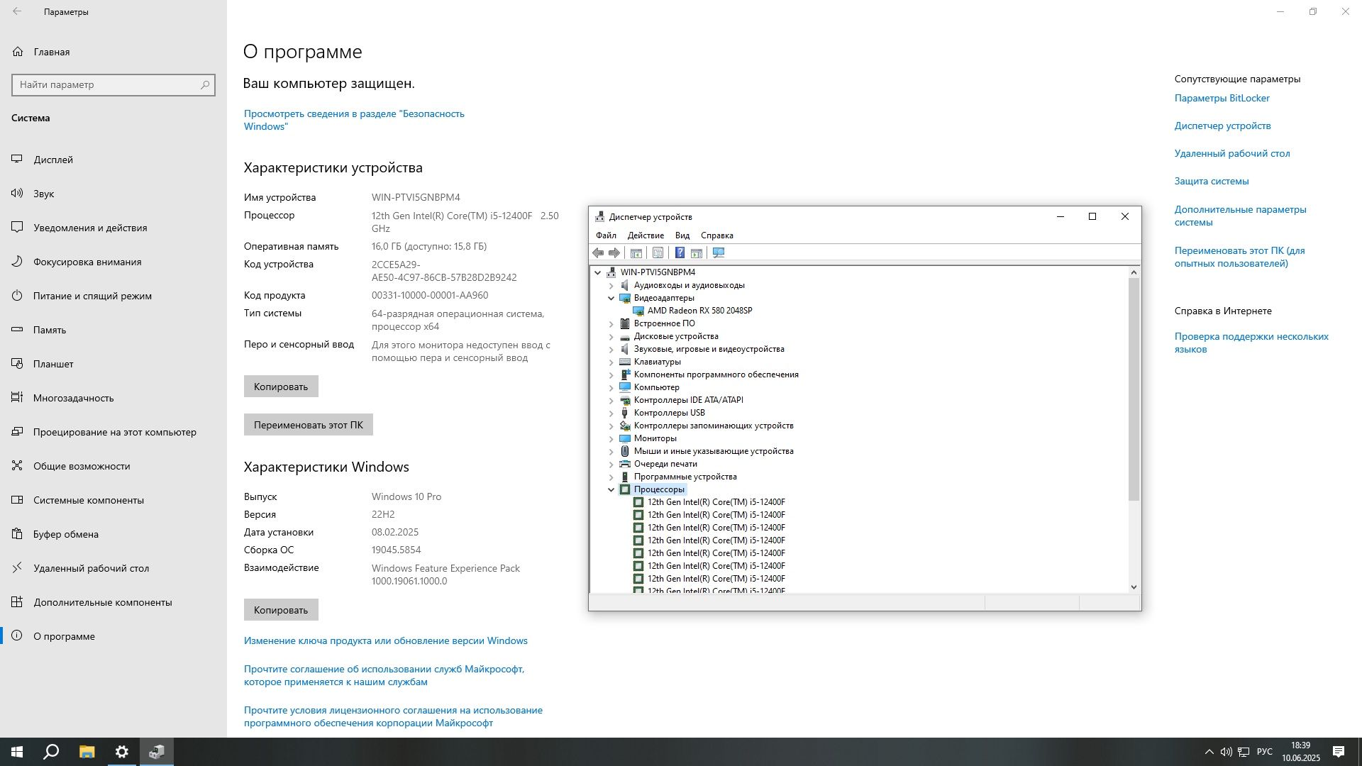Open Диспетчер устройств link in related settings
The width and height of the screenshot is (1362, 766).
(x=1222, y=126)
